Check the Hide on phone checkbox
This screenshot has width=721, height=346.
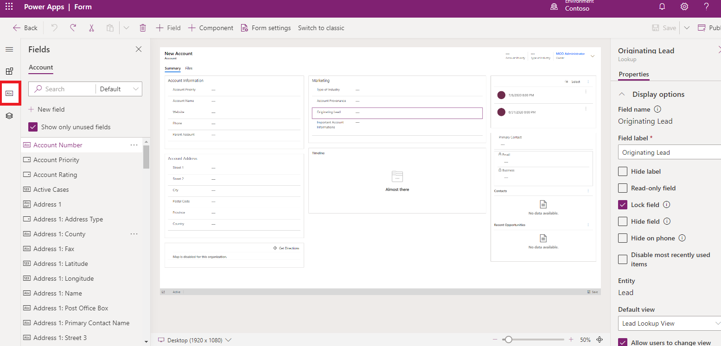tap(623, 238)
